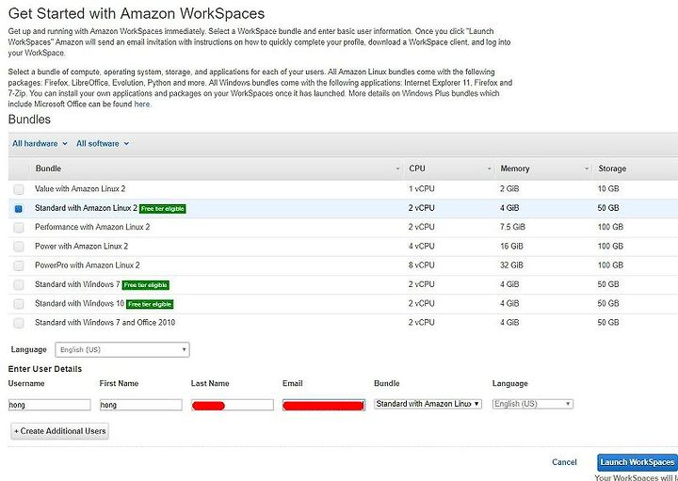The image size is (678, 481).
Task: Uncheck the Standard with Amazon Linux 2 bundle
Action: [19, 208]
